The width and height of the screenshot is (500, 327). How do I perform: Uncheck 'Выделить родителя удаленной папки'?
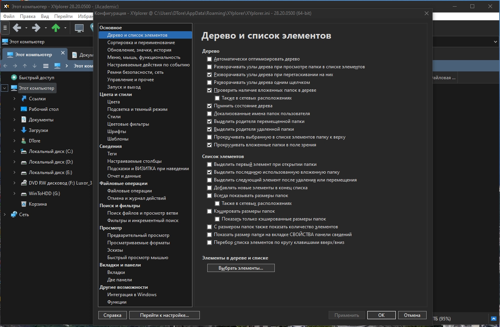(210, 129)
